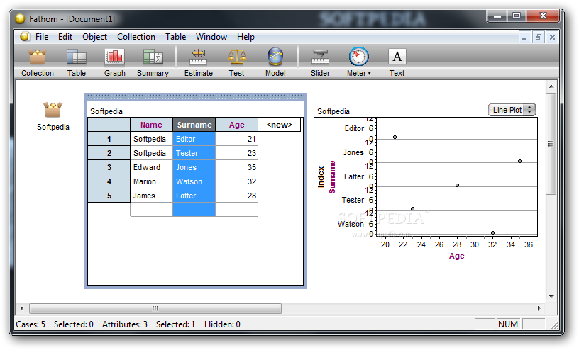
Task: Click the age cell showing 21
Action: [x=237, y=139]
